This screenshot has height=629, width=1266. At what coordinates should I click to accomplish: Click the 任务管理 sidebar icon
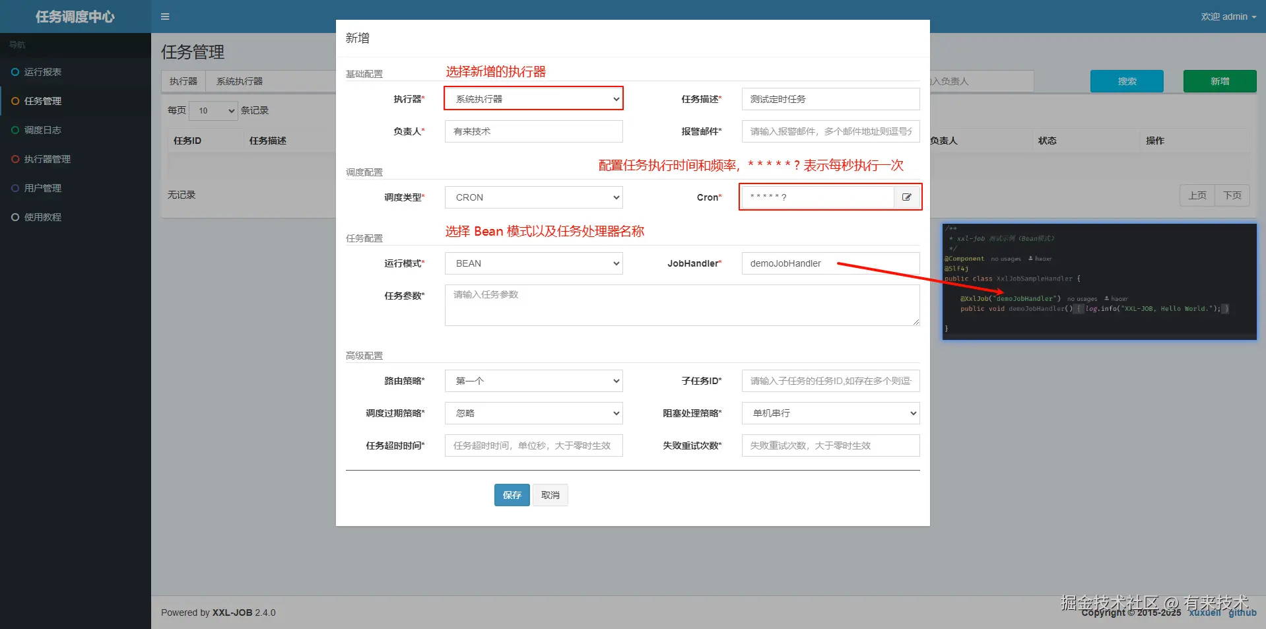coord(15,101)
